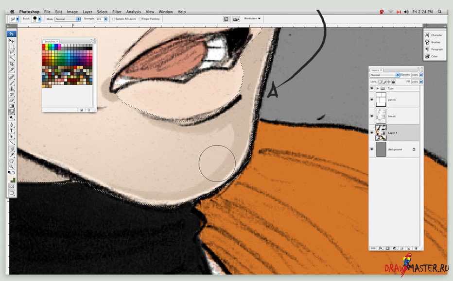
Task: Open the File menu
Action: (47, 12)
